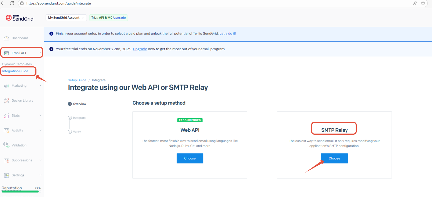
Task: Click the Verify step label
Action: pyautogui.click(x=77, y=132)
